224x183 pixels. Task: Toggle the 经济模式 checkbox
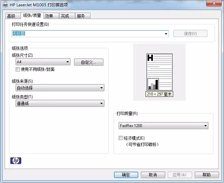click(121, 138)
